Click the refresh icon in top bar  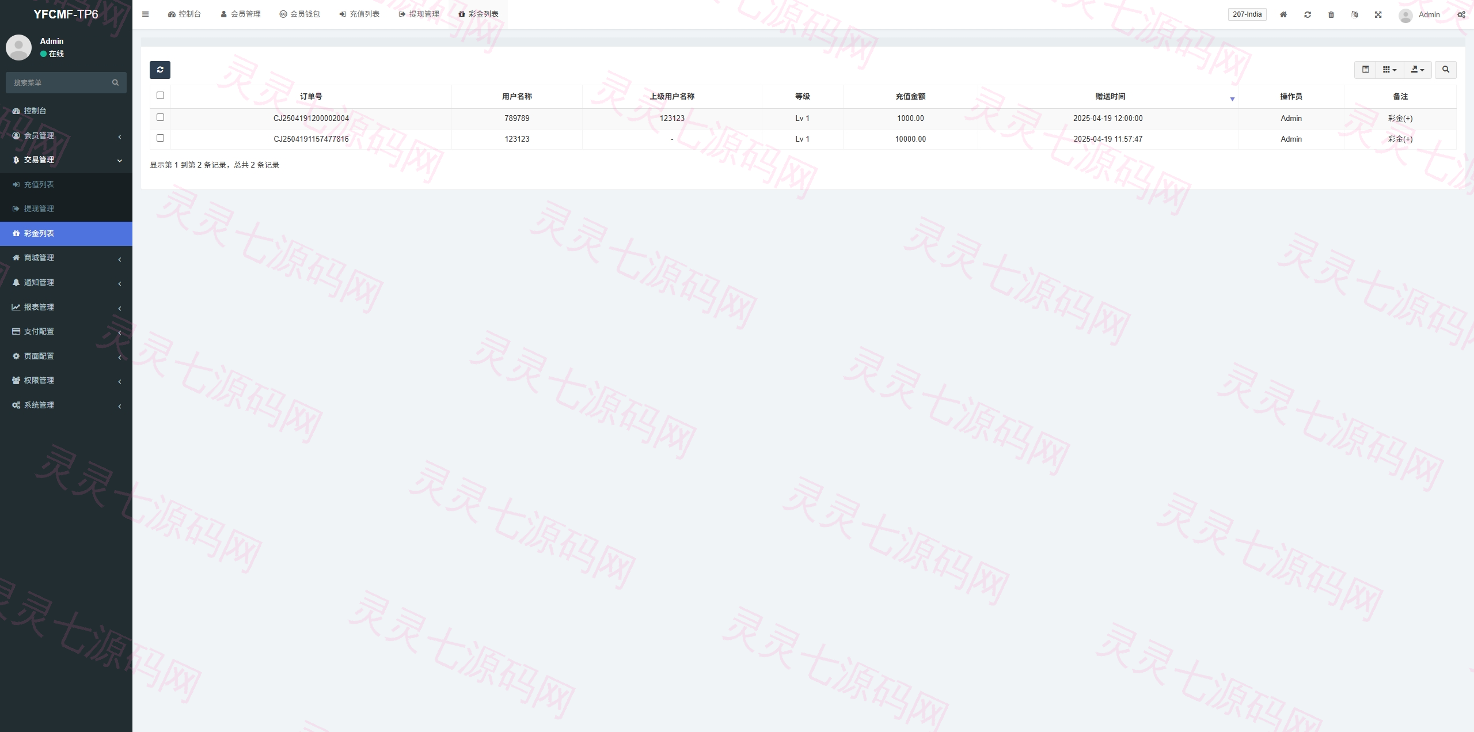point(1308,14)
